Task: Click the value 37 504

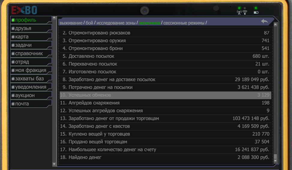Action: tap(262, 142)
